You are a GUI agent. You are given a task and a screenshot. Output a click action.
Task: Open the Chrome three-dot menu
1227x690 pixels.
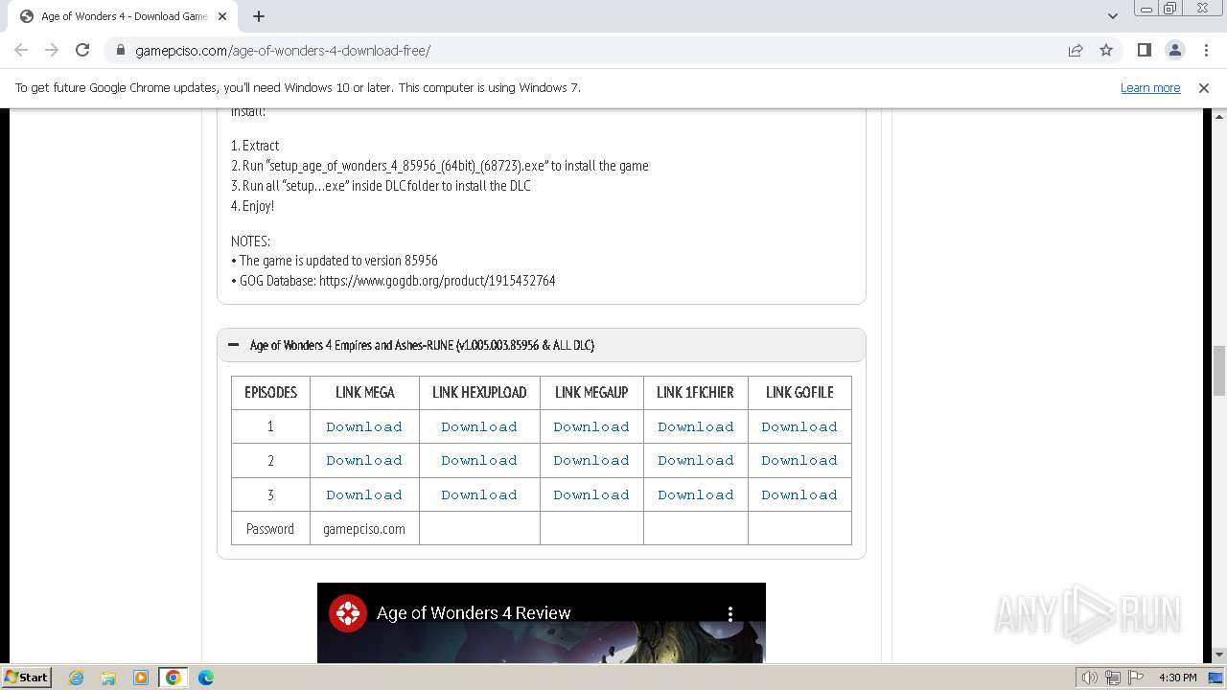(1206, 50)
